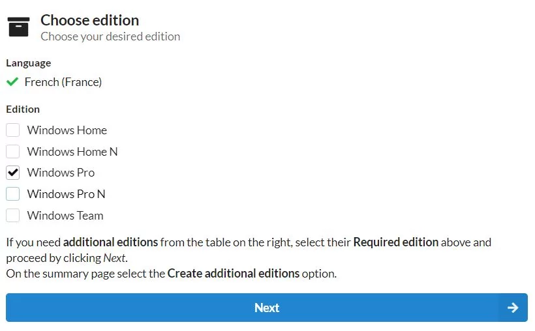Click the Next button text

tap(267, 308)
